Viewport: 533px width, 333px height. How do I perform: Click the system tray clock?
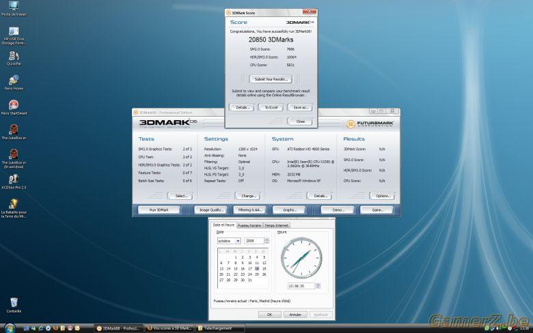525,329
